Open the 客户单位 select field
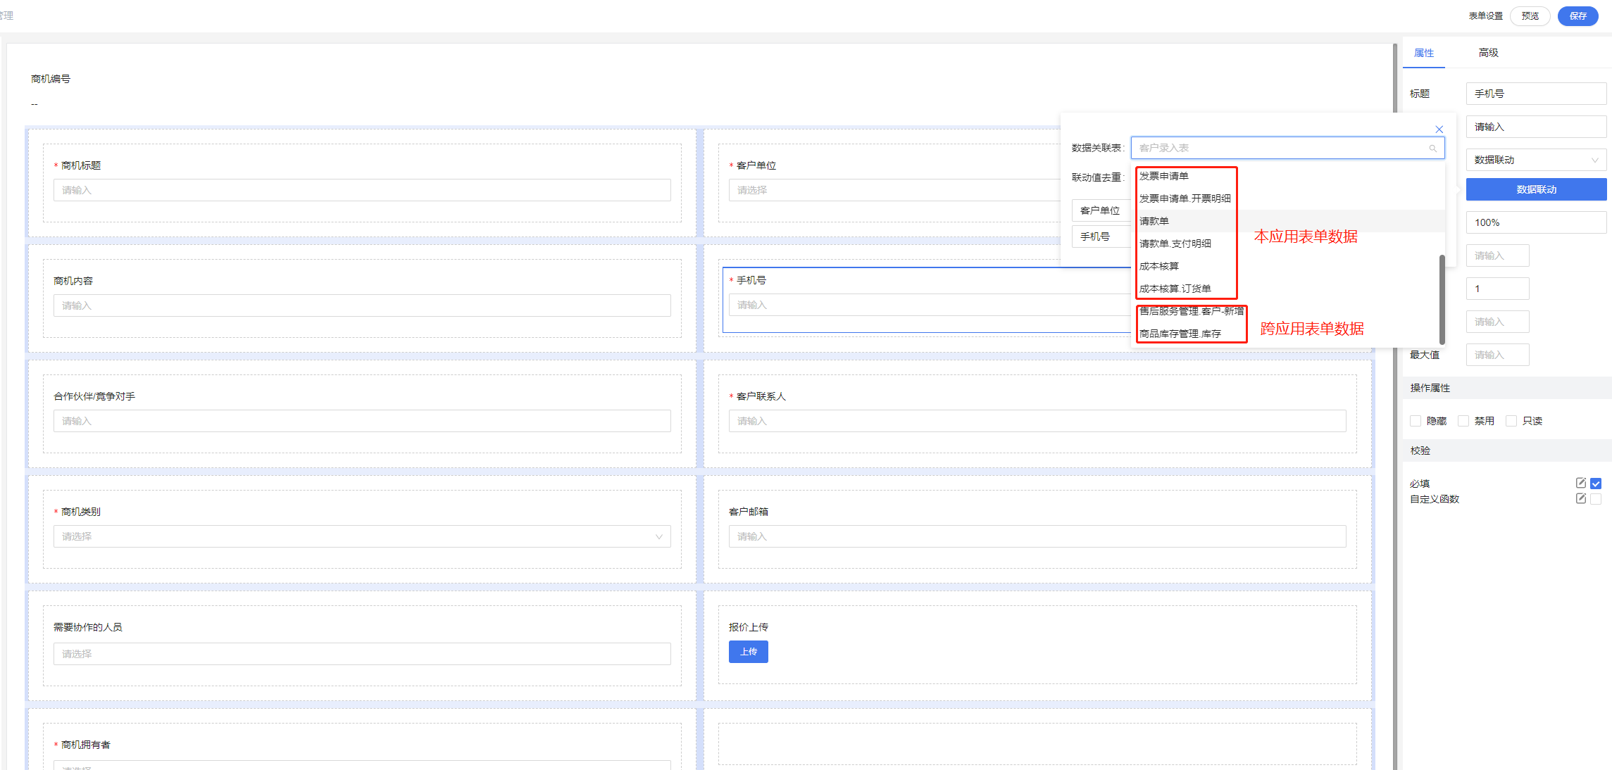This screenshot has height=770, width=1612. click(894, 190)
